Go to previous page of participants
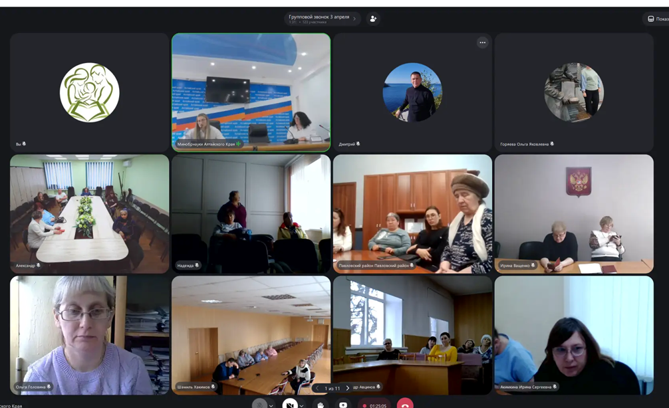 (x=317, y=388)
